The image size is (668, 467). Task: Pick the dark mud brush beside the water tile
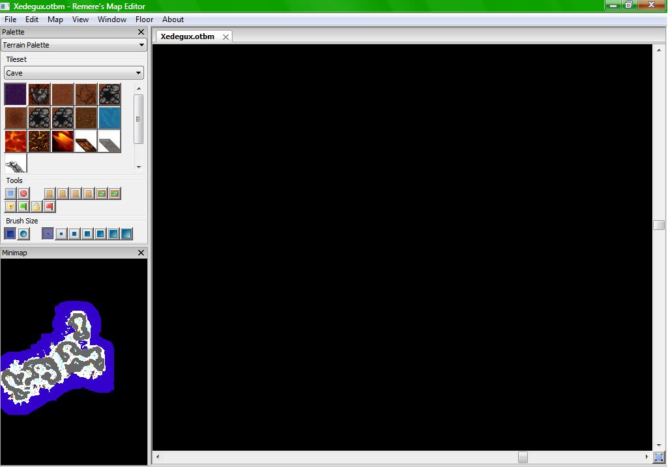point(86,118)
